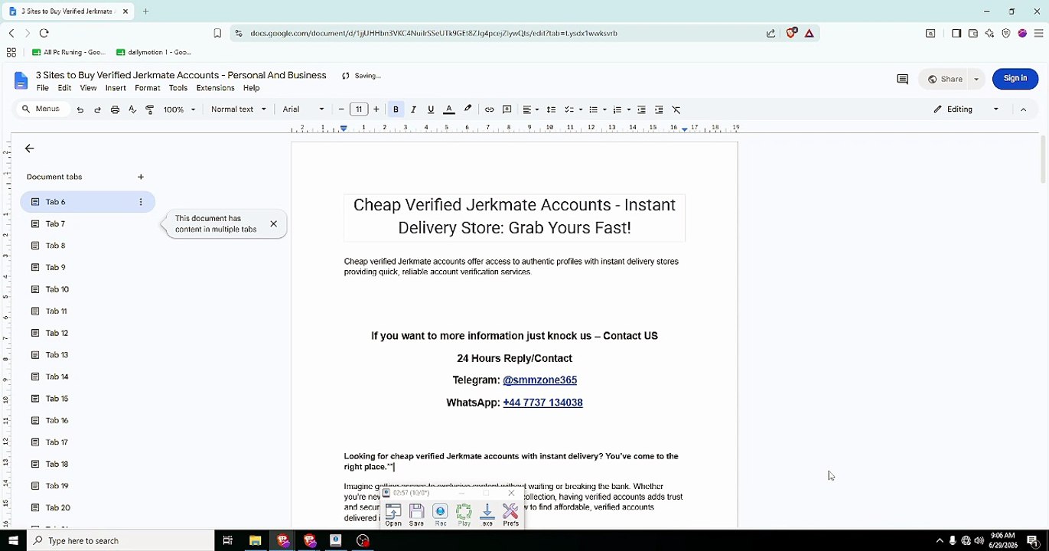This screenshot has width=1049, height=551.
Task: Open line and paragraph spacing icon
Action: click(551, 109)
